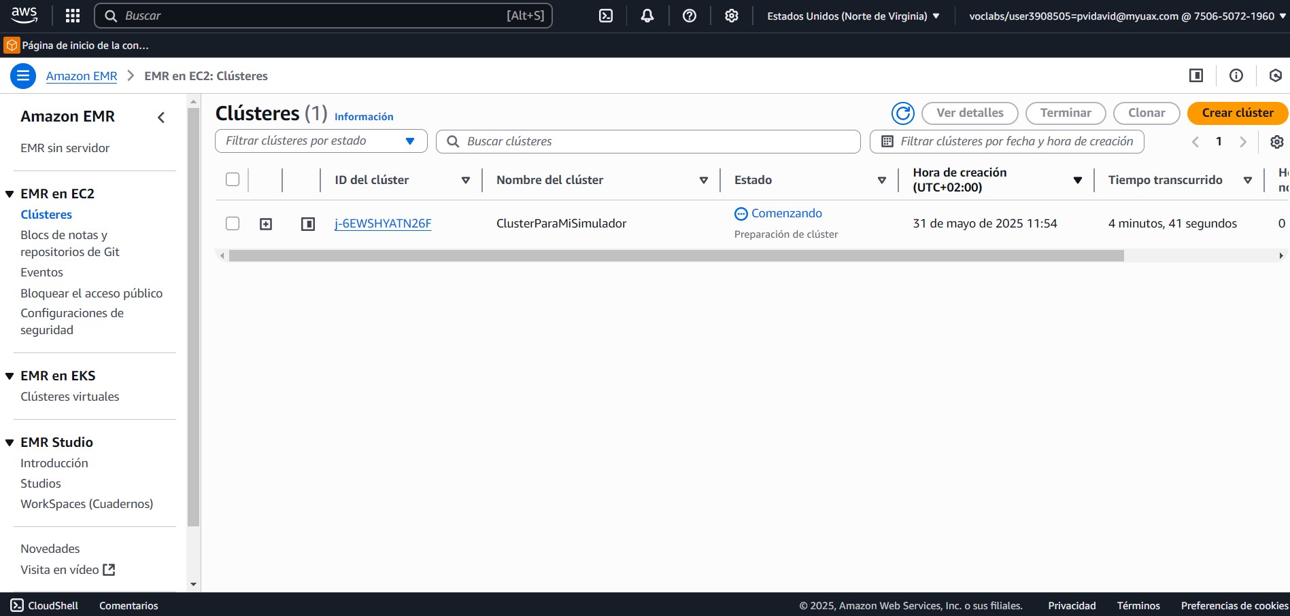Open cluster link j-6EWSHYATN26F
Screen dimensions: 1290x616
pyautogui.click(x=383, y=223)
